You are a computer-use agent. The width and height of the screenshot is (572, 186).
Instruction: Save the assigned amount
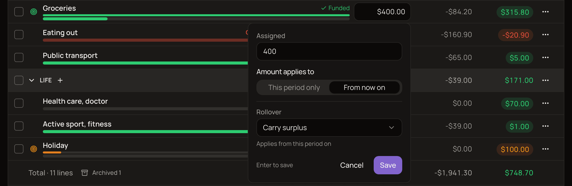(x=388, y=165)
